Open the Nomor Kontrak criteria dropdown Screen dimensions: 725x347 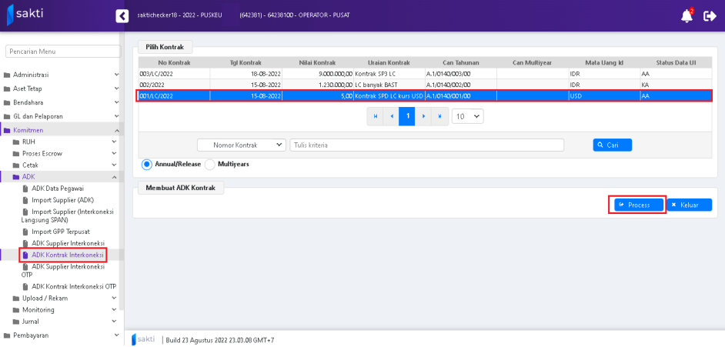click(242, 145)
